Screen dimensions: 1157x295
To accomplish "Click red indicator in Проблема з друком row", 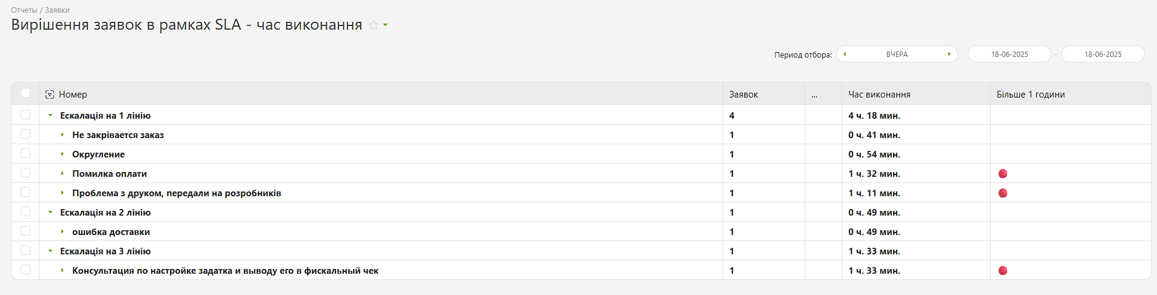I will [1003, 193].
